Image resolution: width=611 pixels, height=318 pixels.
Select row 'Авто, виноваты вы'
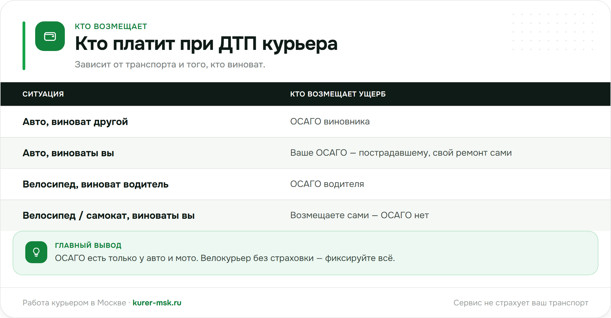coord(305,153)
